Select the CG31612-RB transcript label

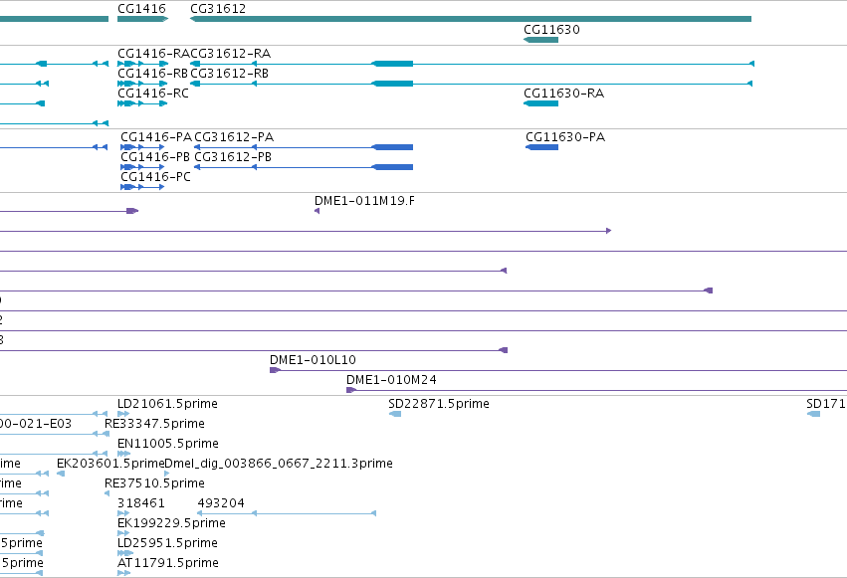230,74
